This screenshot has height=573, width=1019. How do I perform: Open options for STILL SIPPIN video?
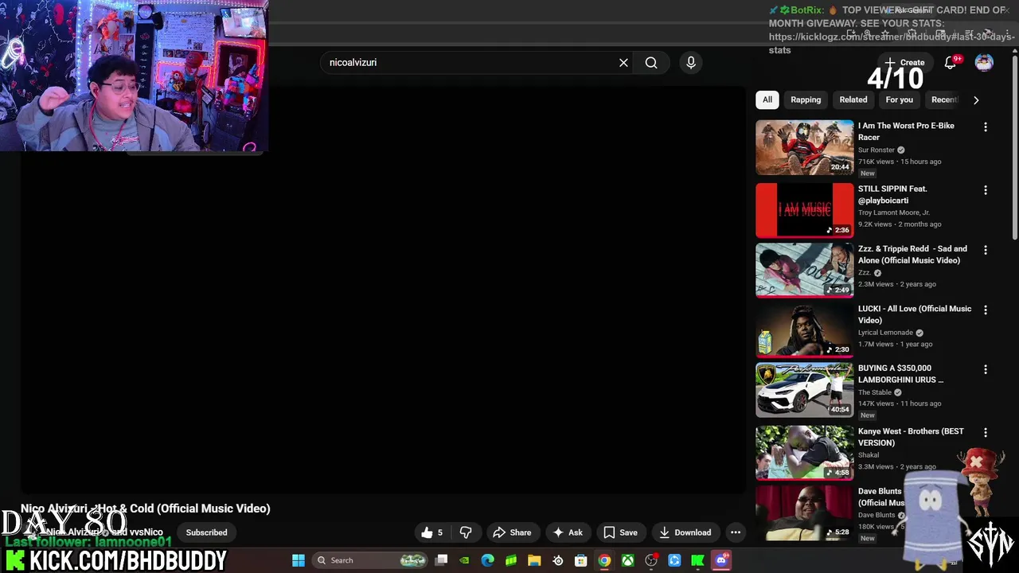pos(986,190)
